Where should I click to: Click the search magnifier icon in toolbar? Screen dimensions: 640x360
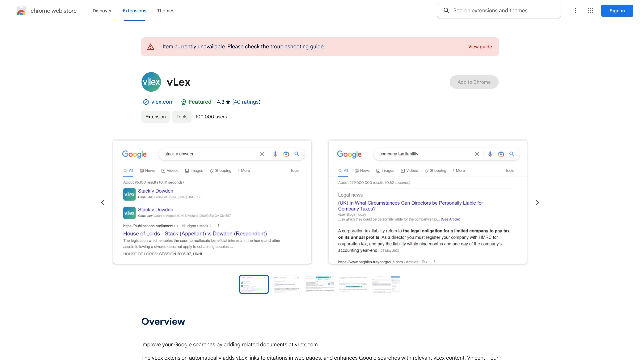point(447,11)
